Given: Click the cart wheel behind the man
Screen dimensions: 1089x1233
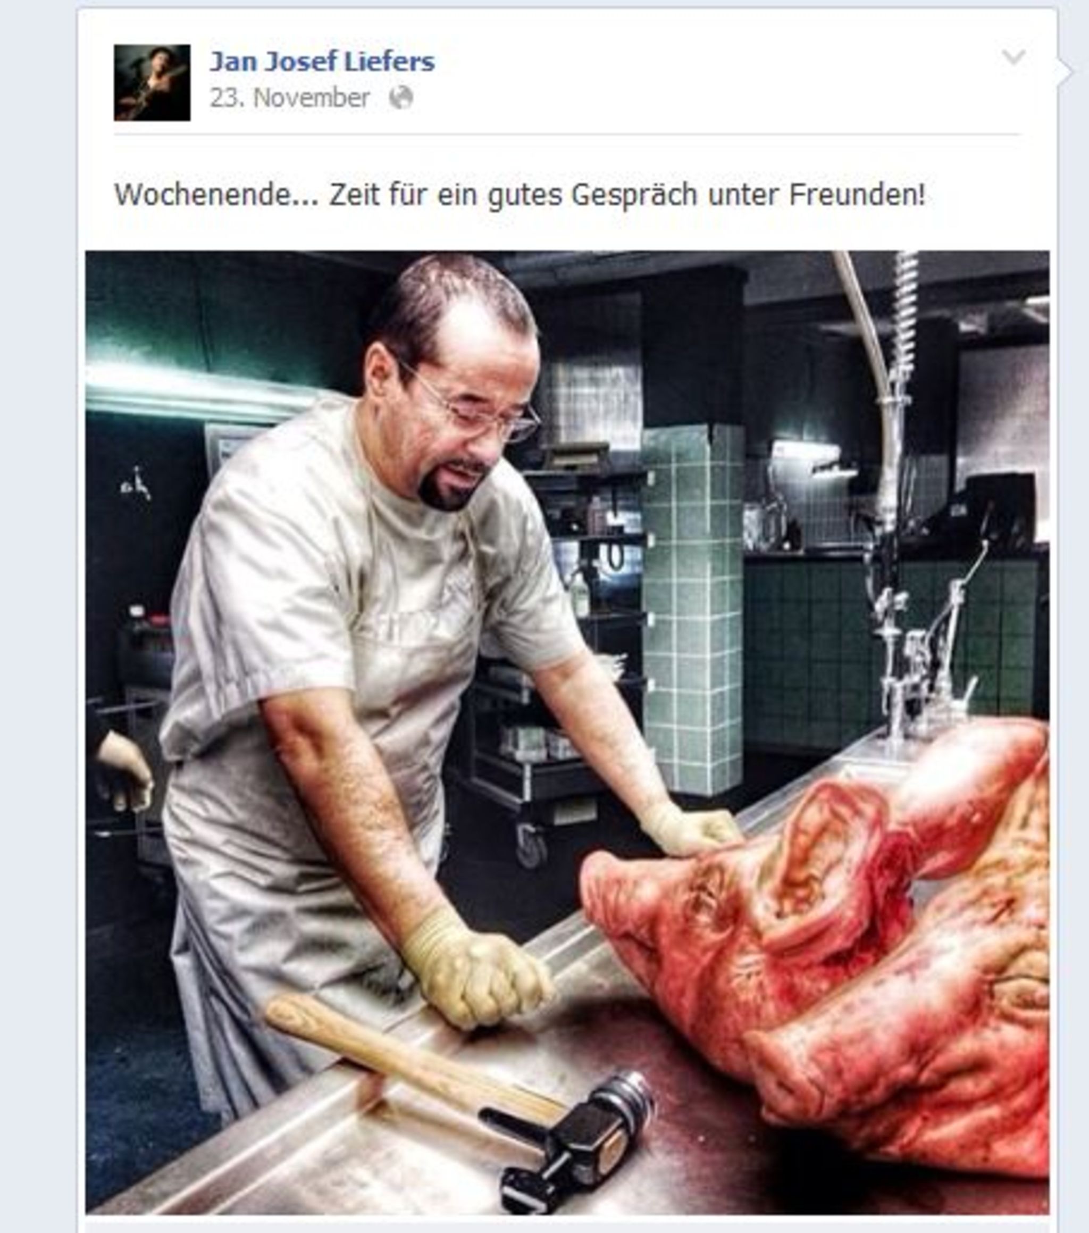Looking at the screenshot, I should pyautogui.click(x=532, y=846).
